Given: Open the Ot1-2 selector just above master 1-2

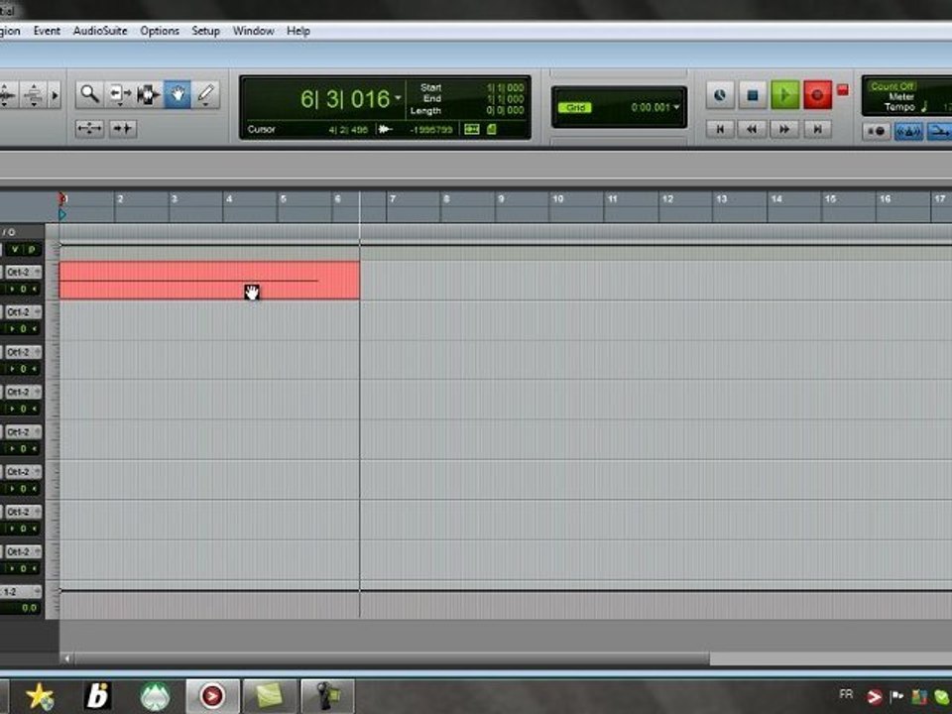Looking at the screenshot, I should pyautogui.click(x=23, y=551).
